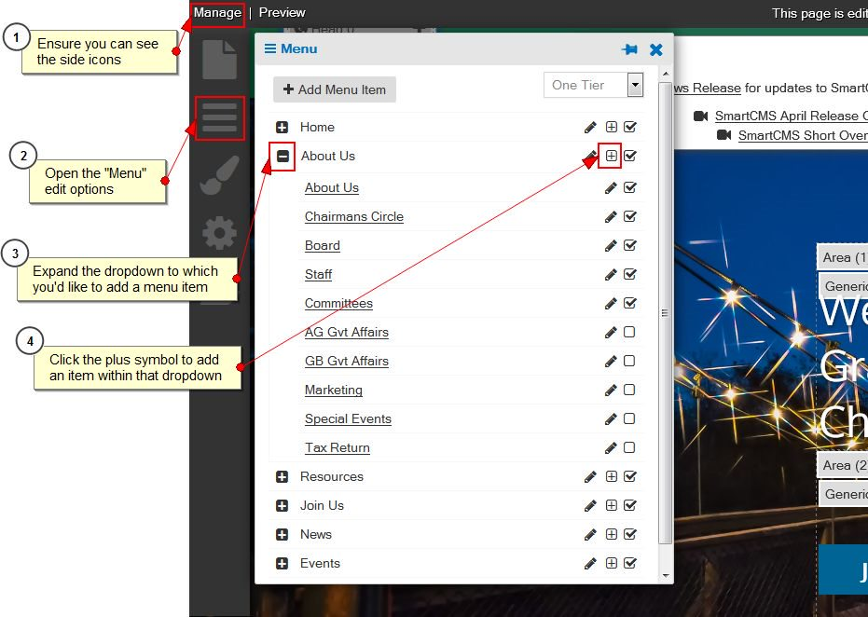Edit the AG Gvt Affairs pencil
This screenshot has height=617, width=868.
point(611,333)
